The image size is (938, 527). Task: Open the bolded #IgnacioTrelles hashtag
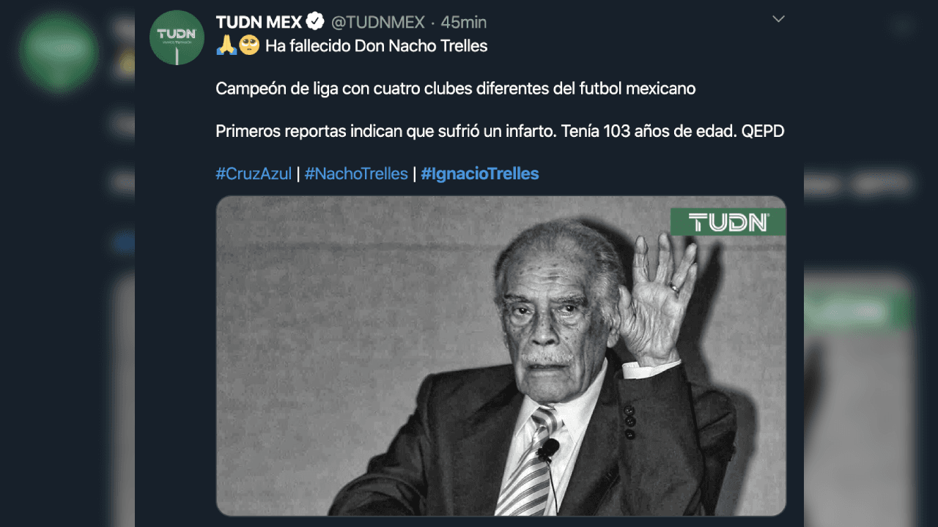click(480, 173)
